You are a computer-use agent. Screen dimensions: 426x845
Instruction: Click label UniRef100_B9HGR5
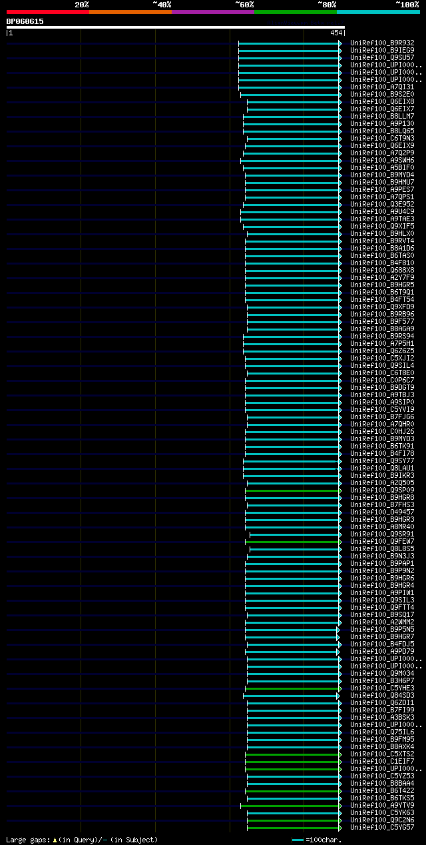(382, 285)
